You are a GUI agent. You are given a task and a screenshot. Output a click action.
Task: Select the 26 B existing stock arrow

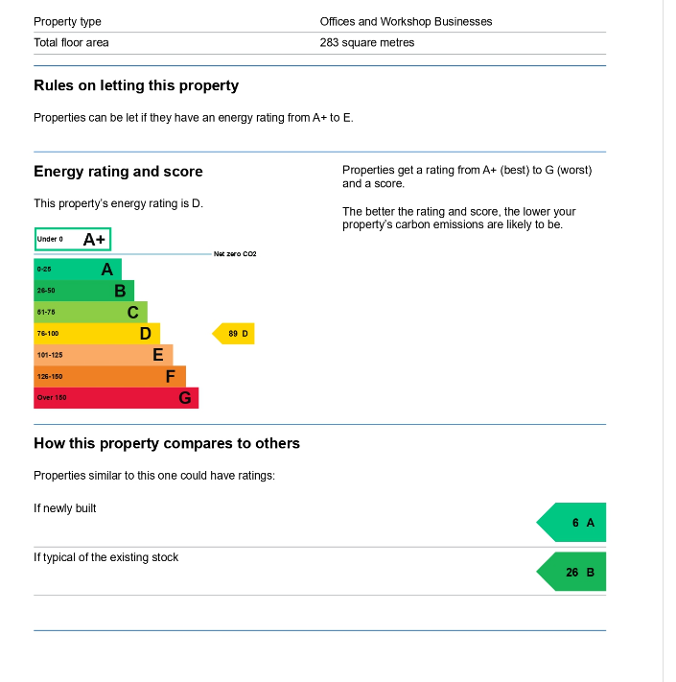pyautogui.click(x=573, y=572)
